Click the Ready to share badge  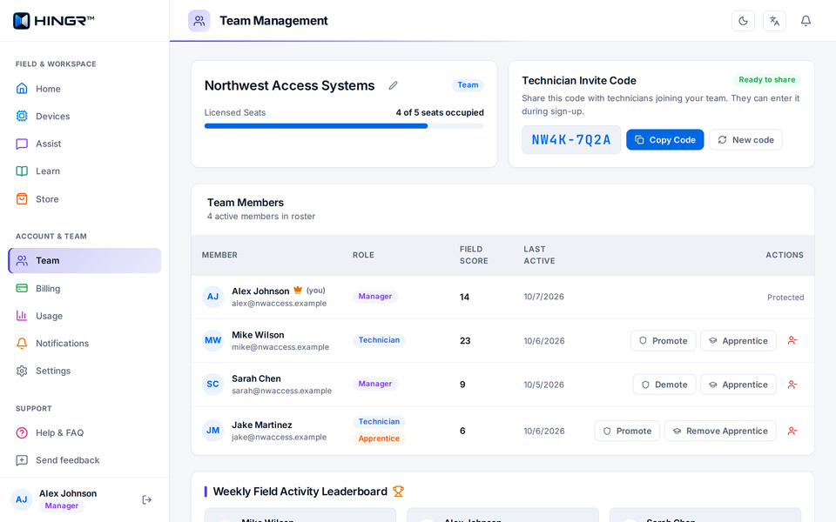click(x=766, y=80)
